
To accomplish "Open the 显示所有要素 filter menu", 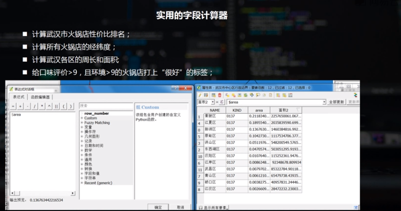I will 214,208.
